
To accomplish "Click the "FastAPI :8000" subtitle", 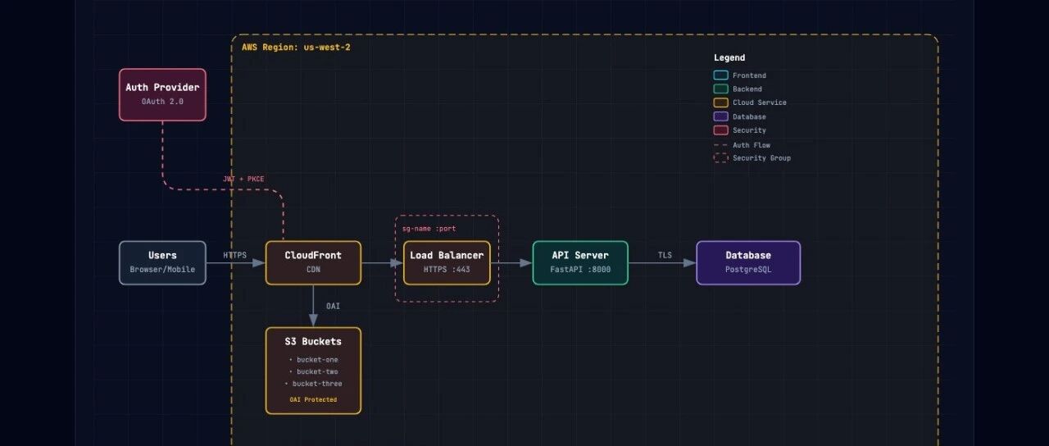I will 580,270.
